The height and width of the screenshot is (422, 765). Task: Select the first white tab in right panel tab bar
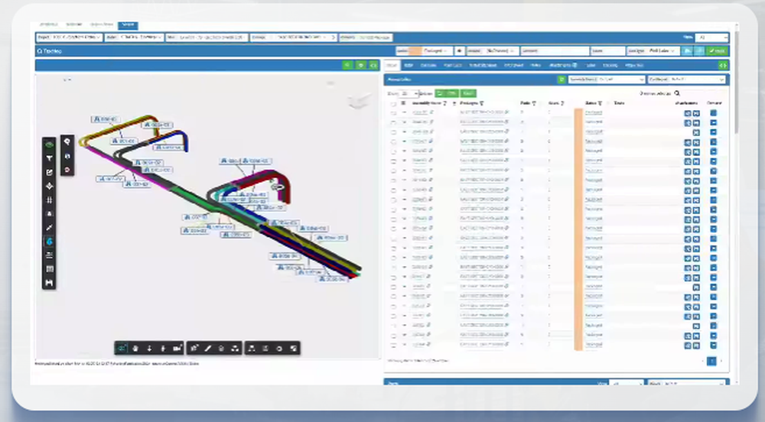[392, 65]
